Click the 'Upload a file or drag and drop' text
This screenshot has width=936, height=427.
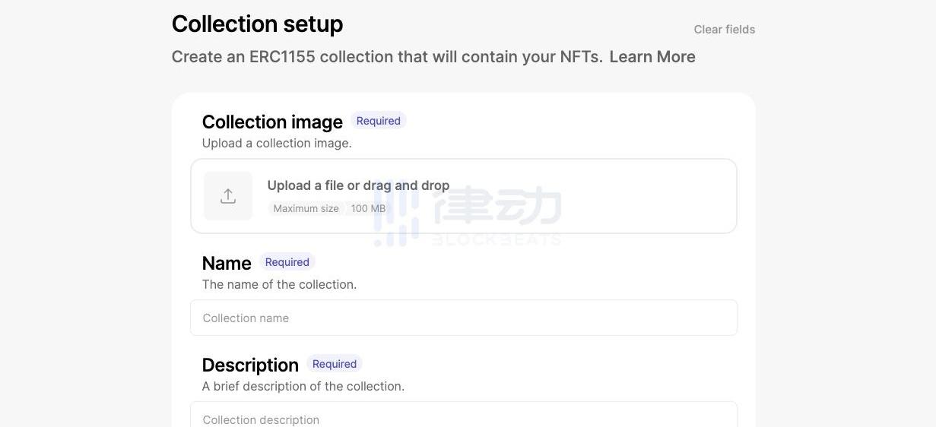coord(358,185)
